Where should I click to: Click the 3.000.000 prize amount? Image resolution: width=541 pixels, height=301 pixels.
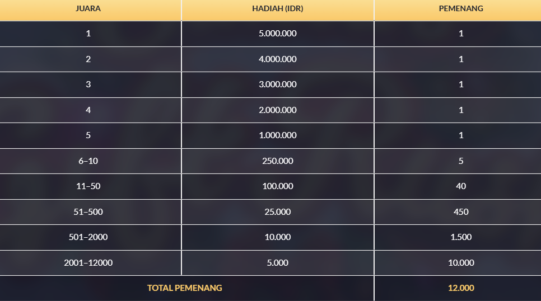tap(278, 84)
